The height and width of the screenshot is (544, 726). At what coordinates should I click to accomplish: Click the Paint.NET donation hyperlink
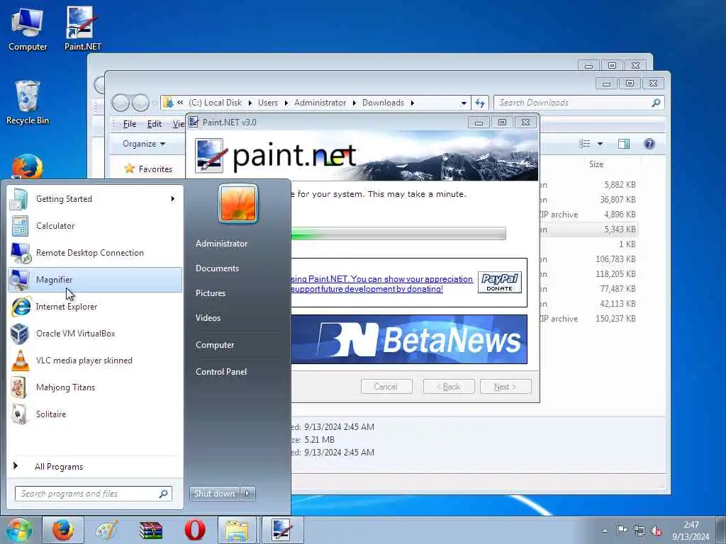click(x=381, y=284)
